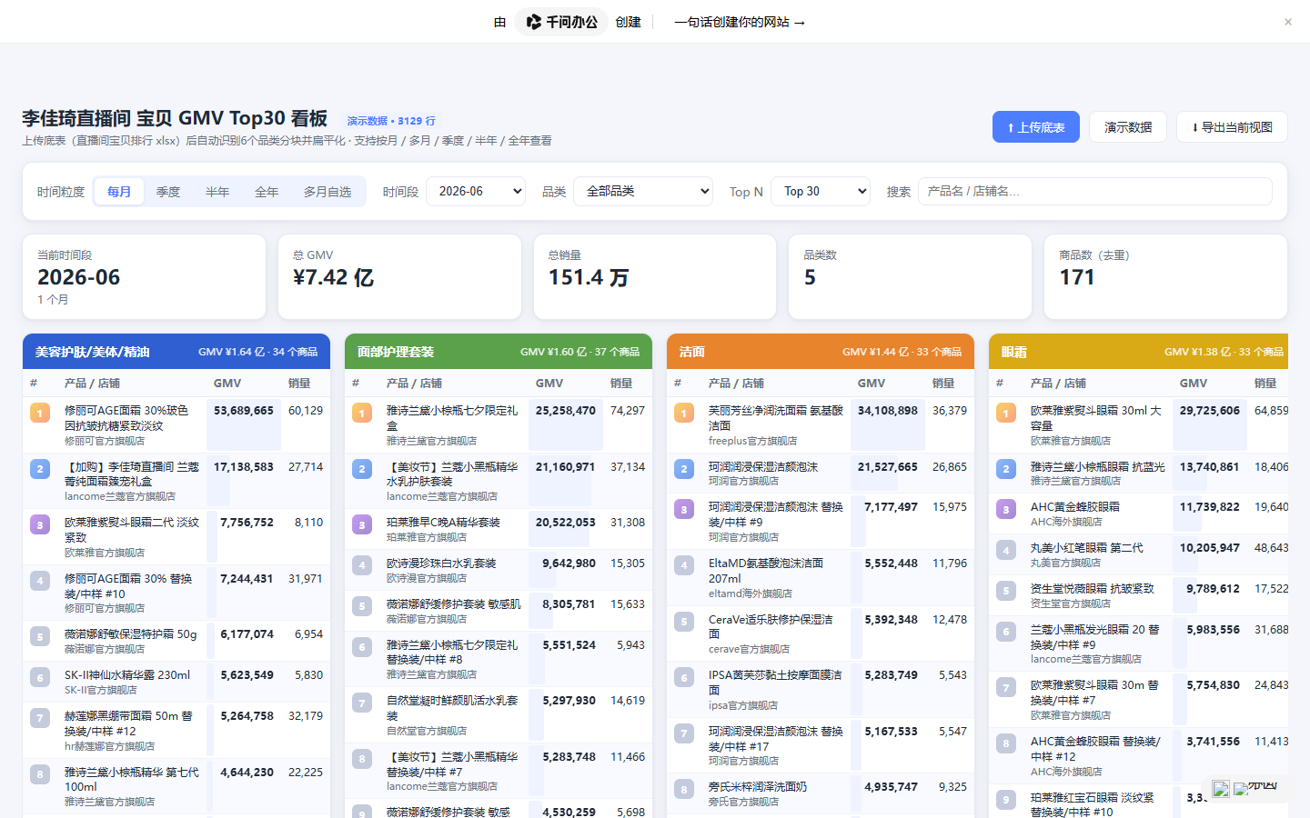Click store name SK-II官方旗舰店

point(101,690)
